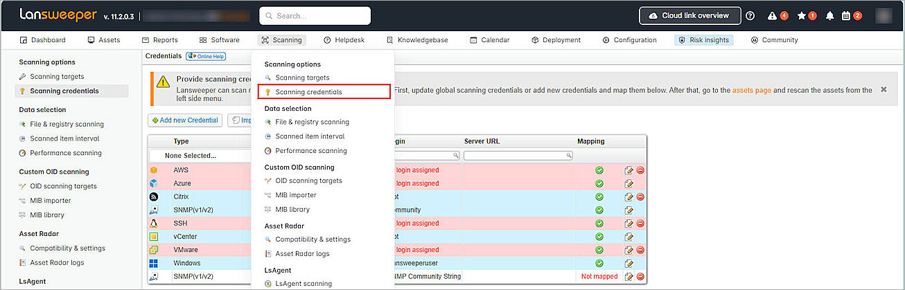Image resolution: width=905 pixels, height=290 pixels.
Task: Dismiss the scanning credentials notice banner
Action: tap(884, 89)
